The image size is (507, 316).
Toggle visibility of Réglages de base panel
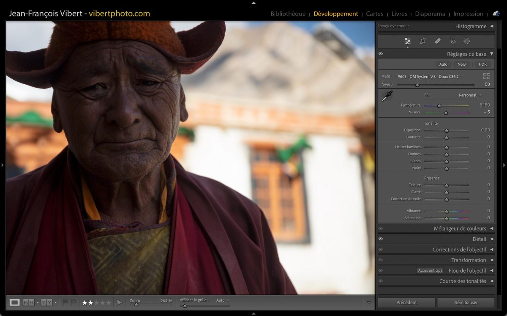pyautogui.click(x=381, y=54)
